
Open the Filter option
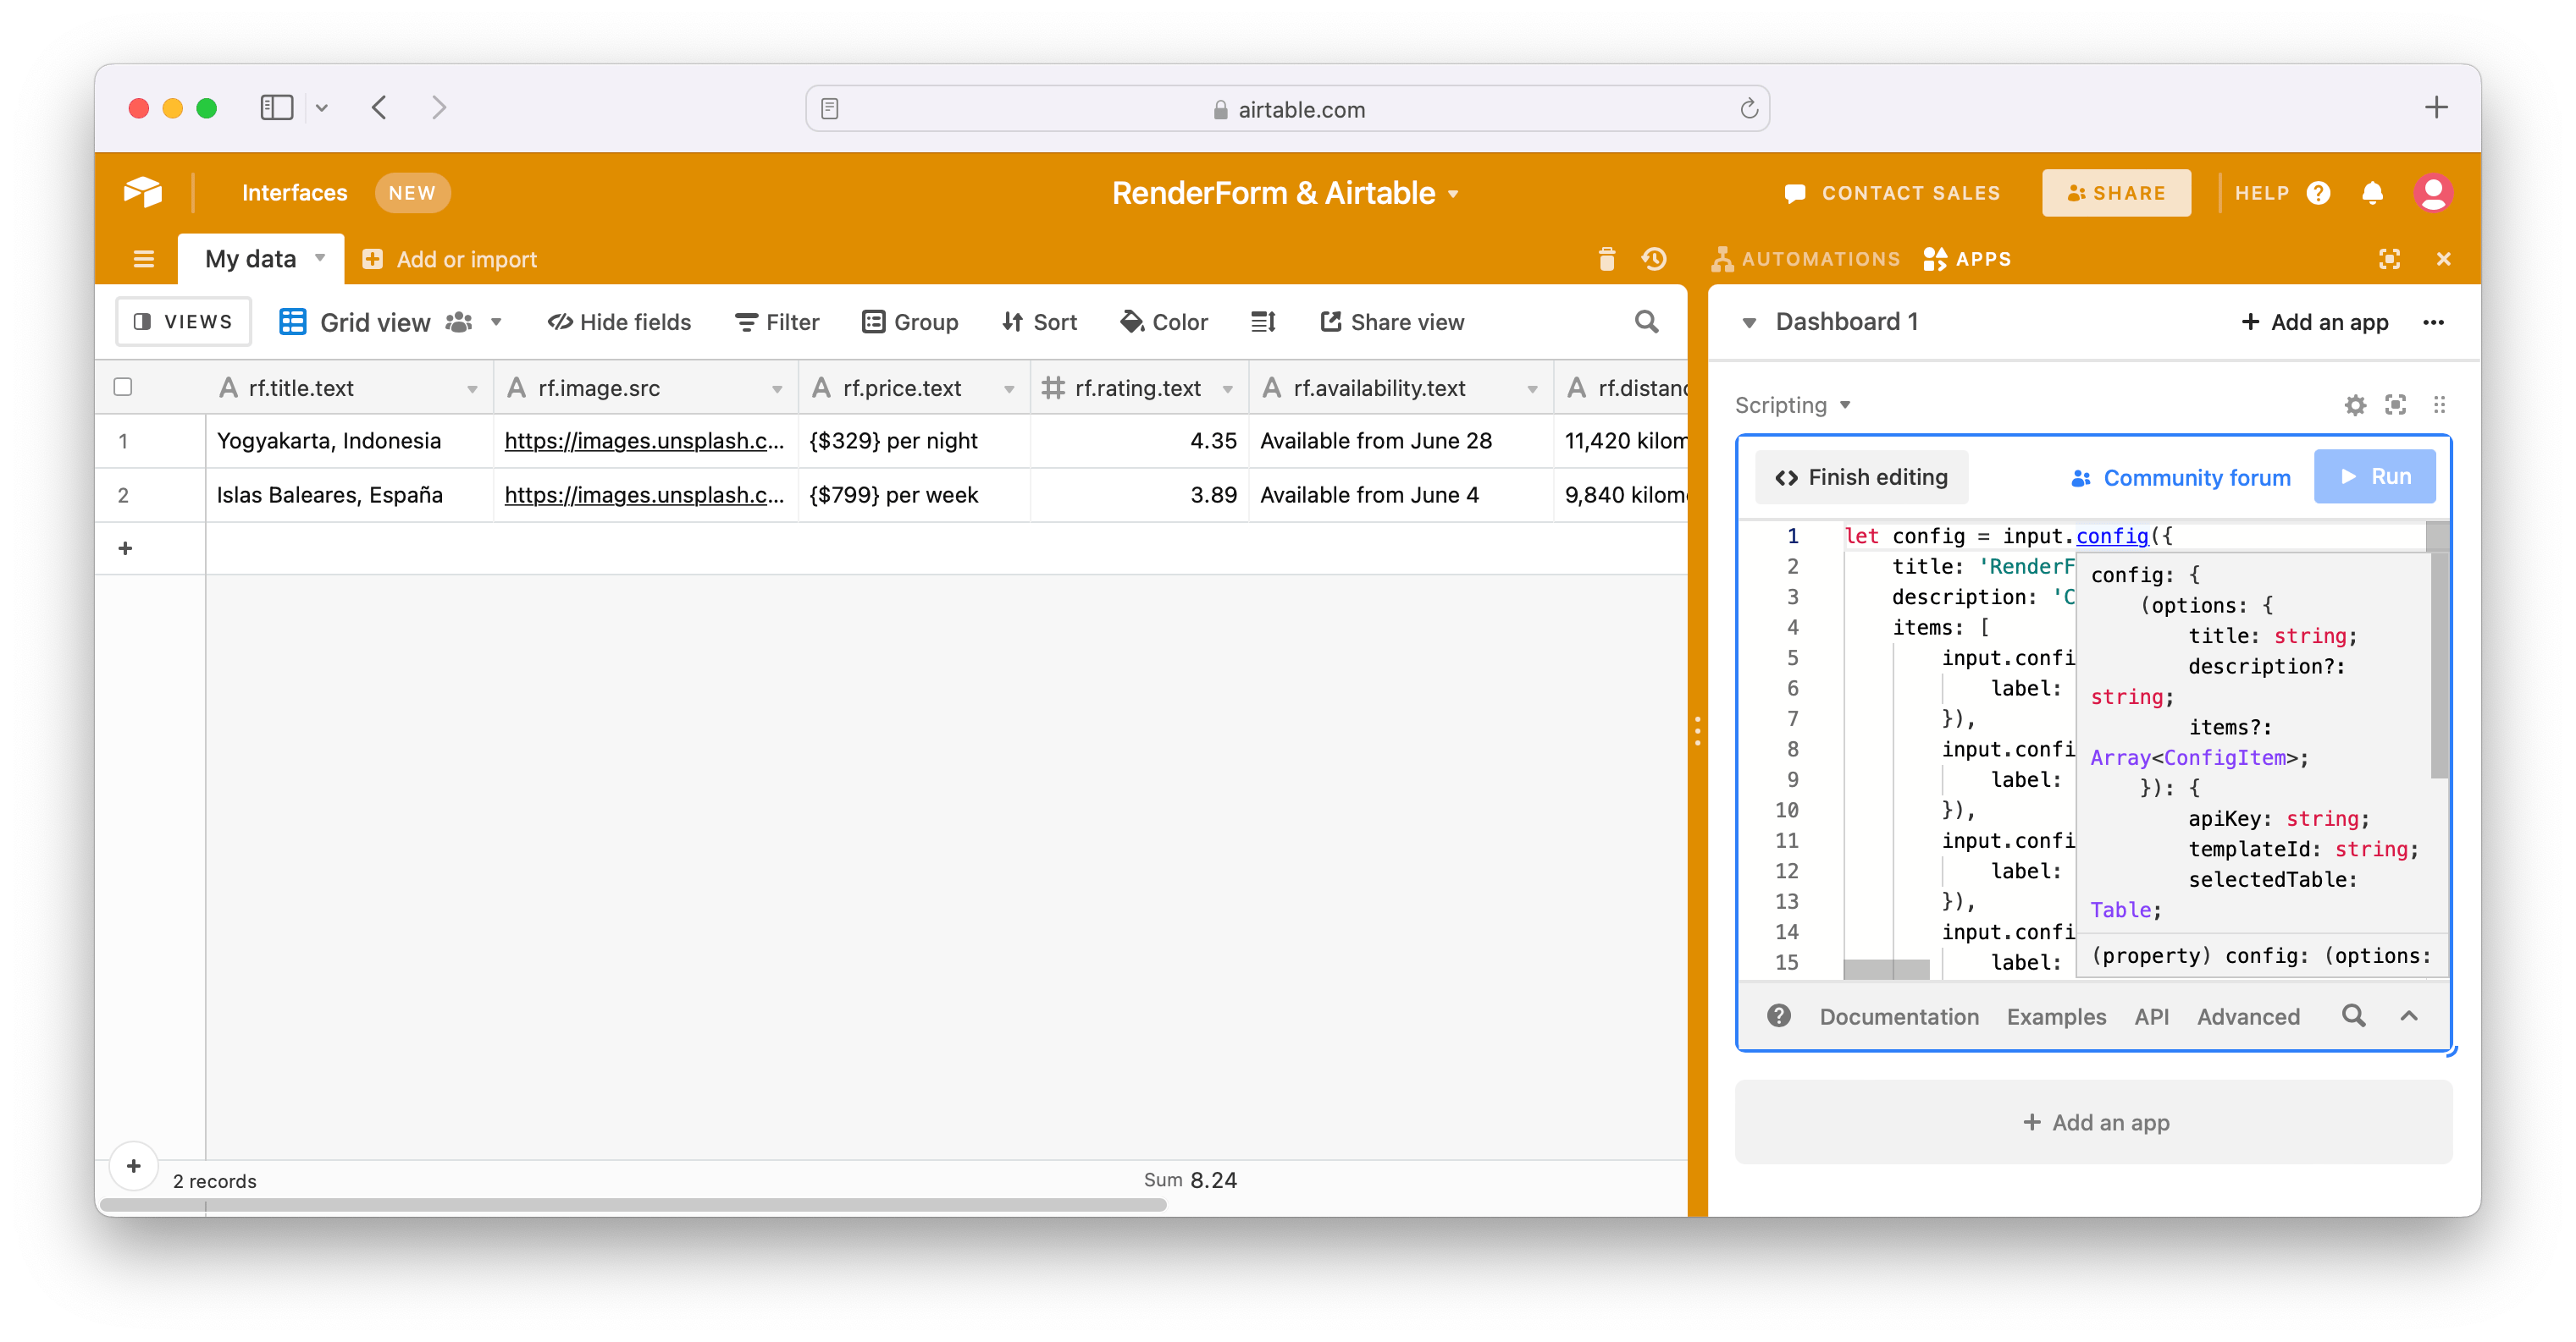pos(777,322)
